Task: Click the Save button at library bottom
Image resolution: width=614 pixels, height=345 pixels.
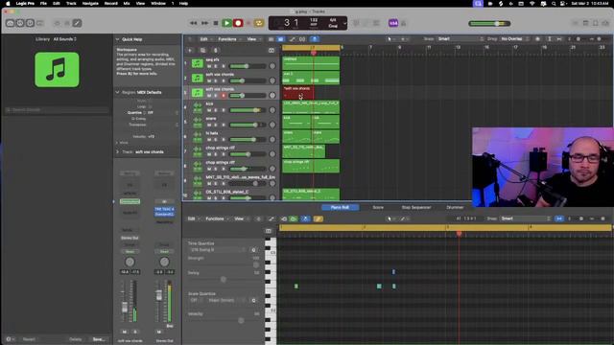Action: click(98, 339)
